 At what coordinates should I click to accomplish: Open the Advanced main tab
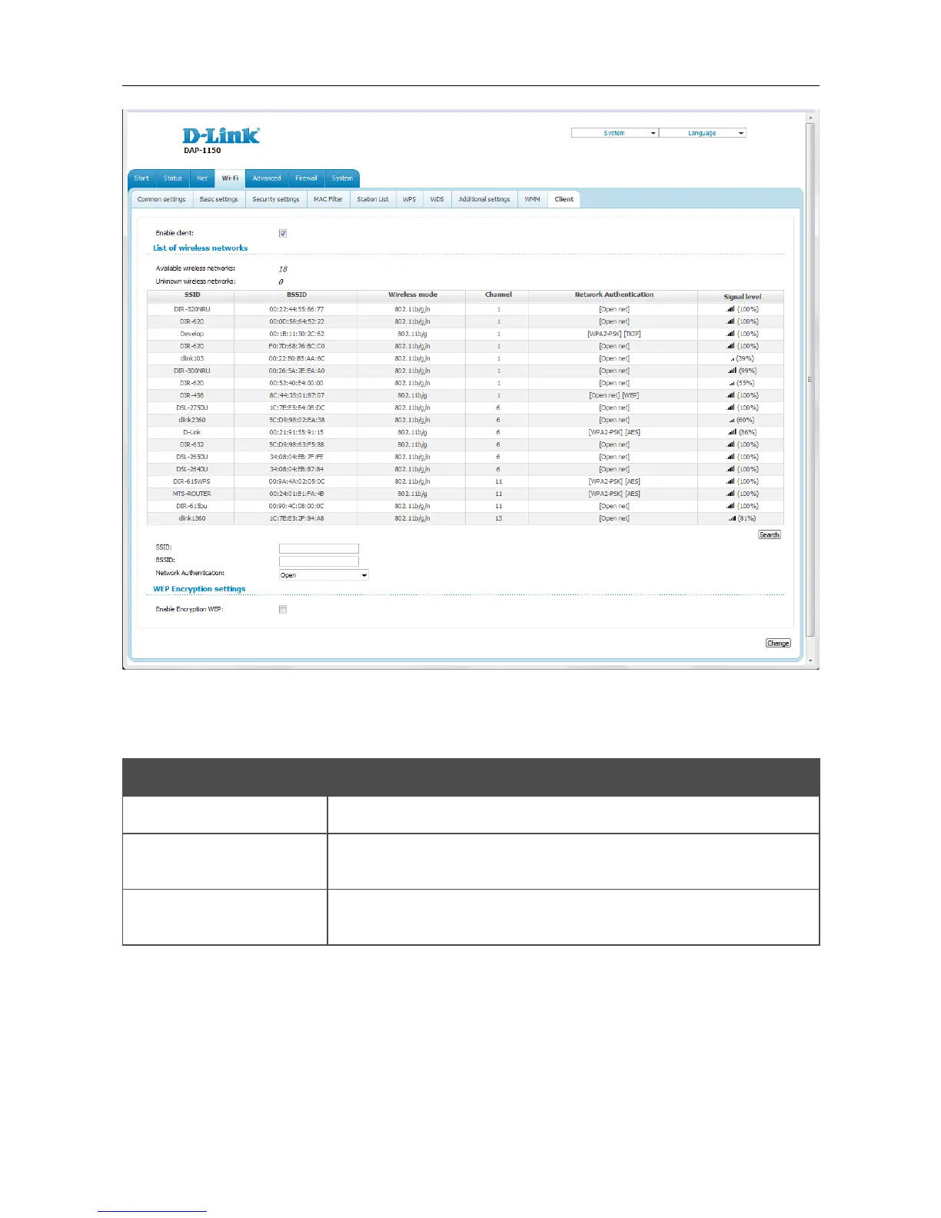(x=267, y=178)
